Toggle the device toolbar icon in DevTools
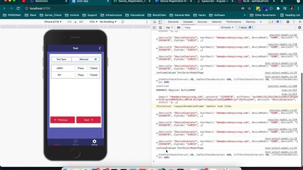Viewport: 303px width, 170px height. point(160,22)
